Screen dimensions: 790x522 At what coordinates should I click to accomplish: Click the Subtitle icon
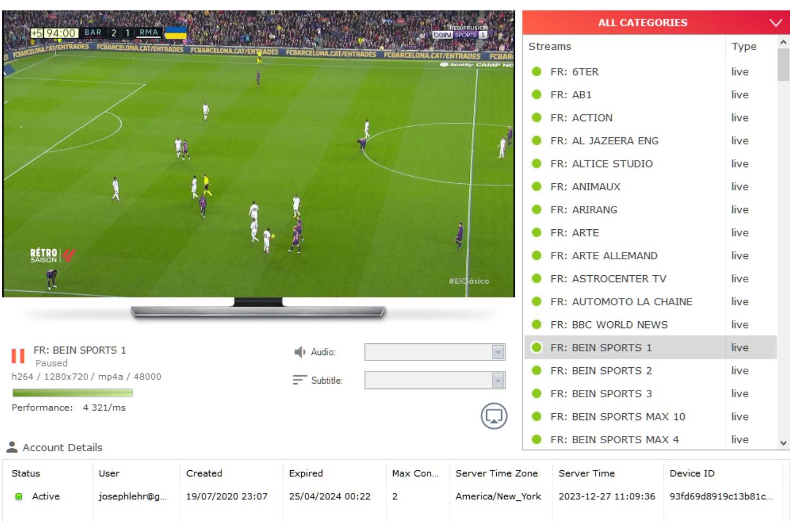tap(298, 379)
